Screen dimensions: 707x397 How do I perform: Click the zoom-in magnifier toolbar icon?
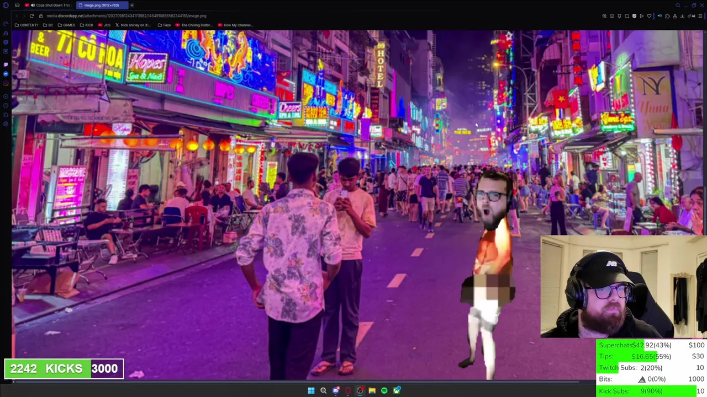click(604, 16)
